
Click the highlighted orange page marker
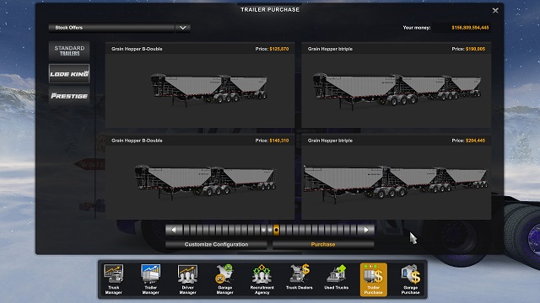point(276,230)
